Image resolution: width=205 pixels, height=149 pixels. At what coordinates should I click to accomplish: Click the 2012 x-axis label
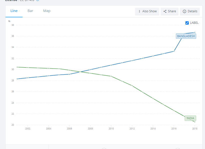132,129
